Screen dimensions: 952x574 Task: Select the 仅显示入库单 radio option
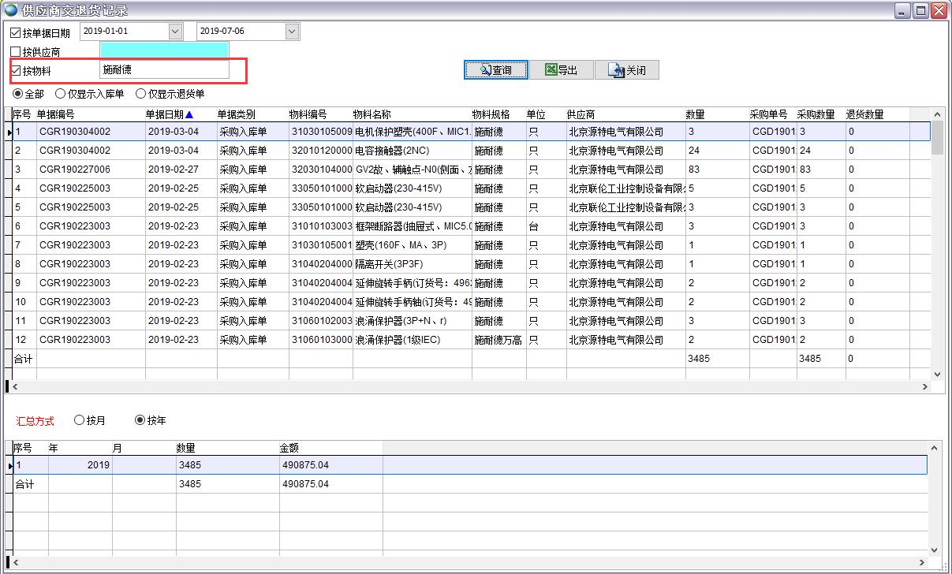pos(62,93)
